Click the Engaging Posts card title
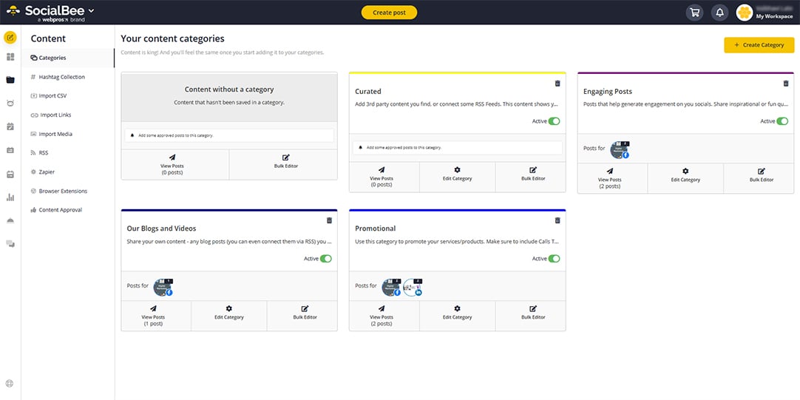 pos(607,92)
